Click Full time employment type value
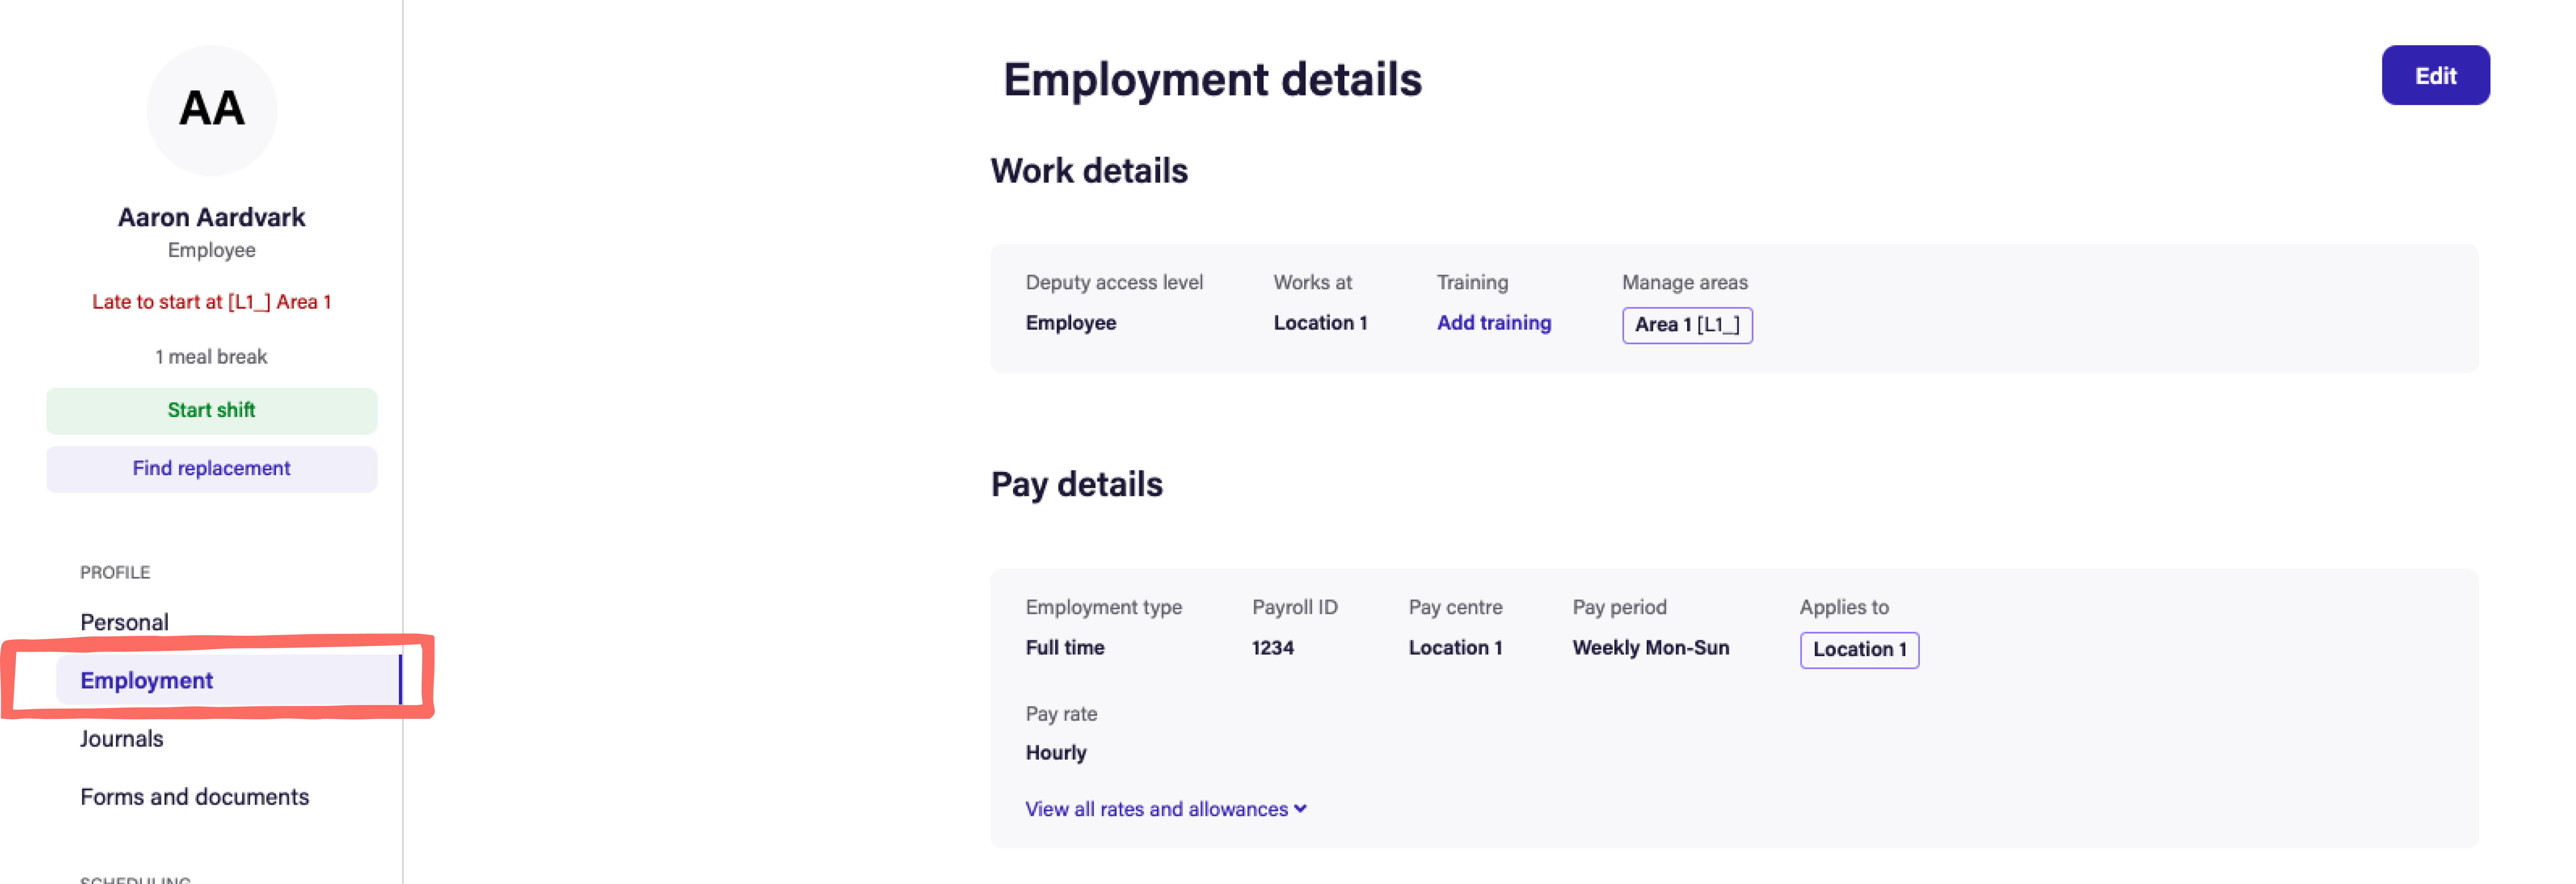2576x884 pixels. [x=1064, y=647]
